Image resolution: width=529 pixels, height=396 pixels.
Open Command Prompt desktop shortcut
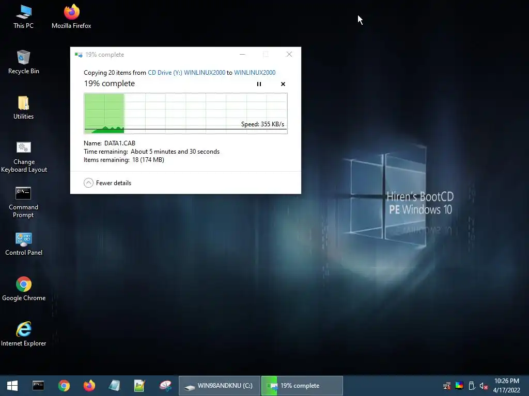point(23,202)
